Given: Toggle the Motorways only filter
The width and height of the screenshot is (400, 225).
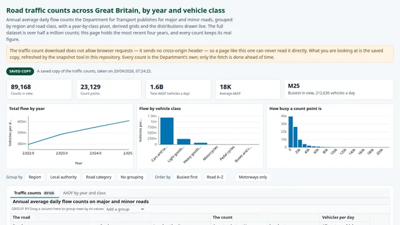Looking at the screenshot, I should point(252,177).
